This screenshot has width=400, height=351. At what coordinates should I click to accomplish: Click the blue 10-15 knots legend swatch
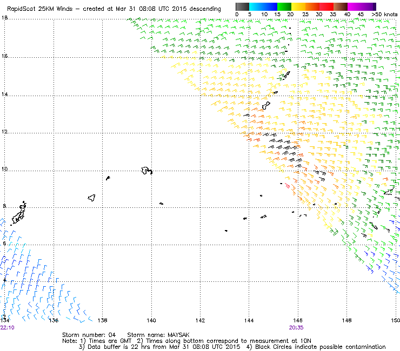pos(270,6)
